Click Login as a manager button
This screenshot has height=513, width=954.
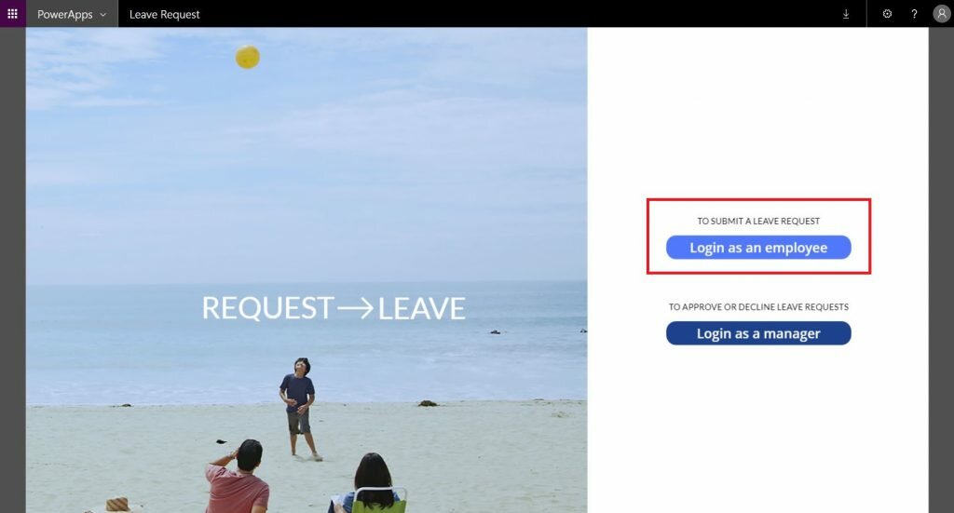click(x=758, y=333)
